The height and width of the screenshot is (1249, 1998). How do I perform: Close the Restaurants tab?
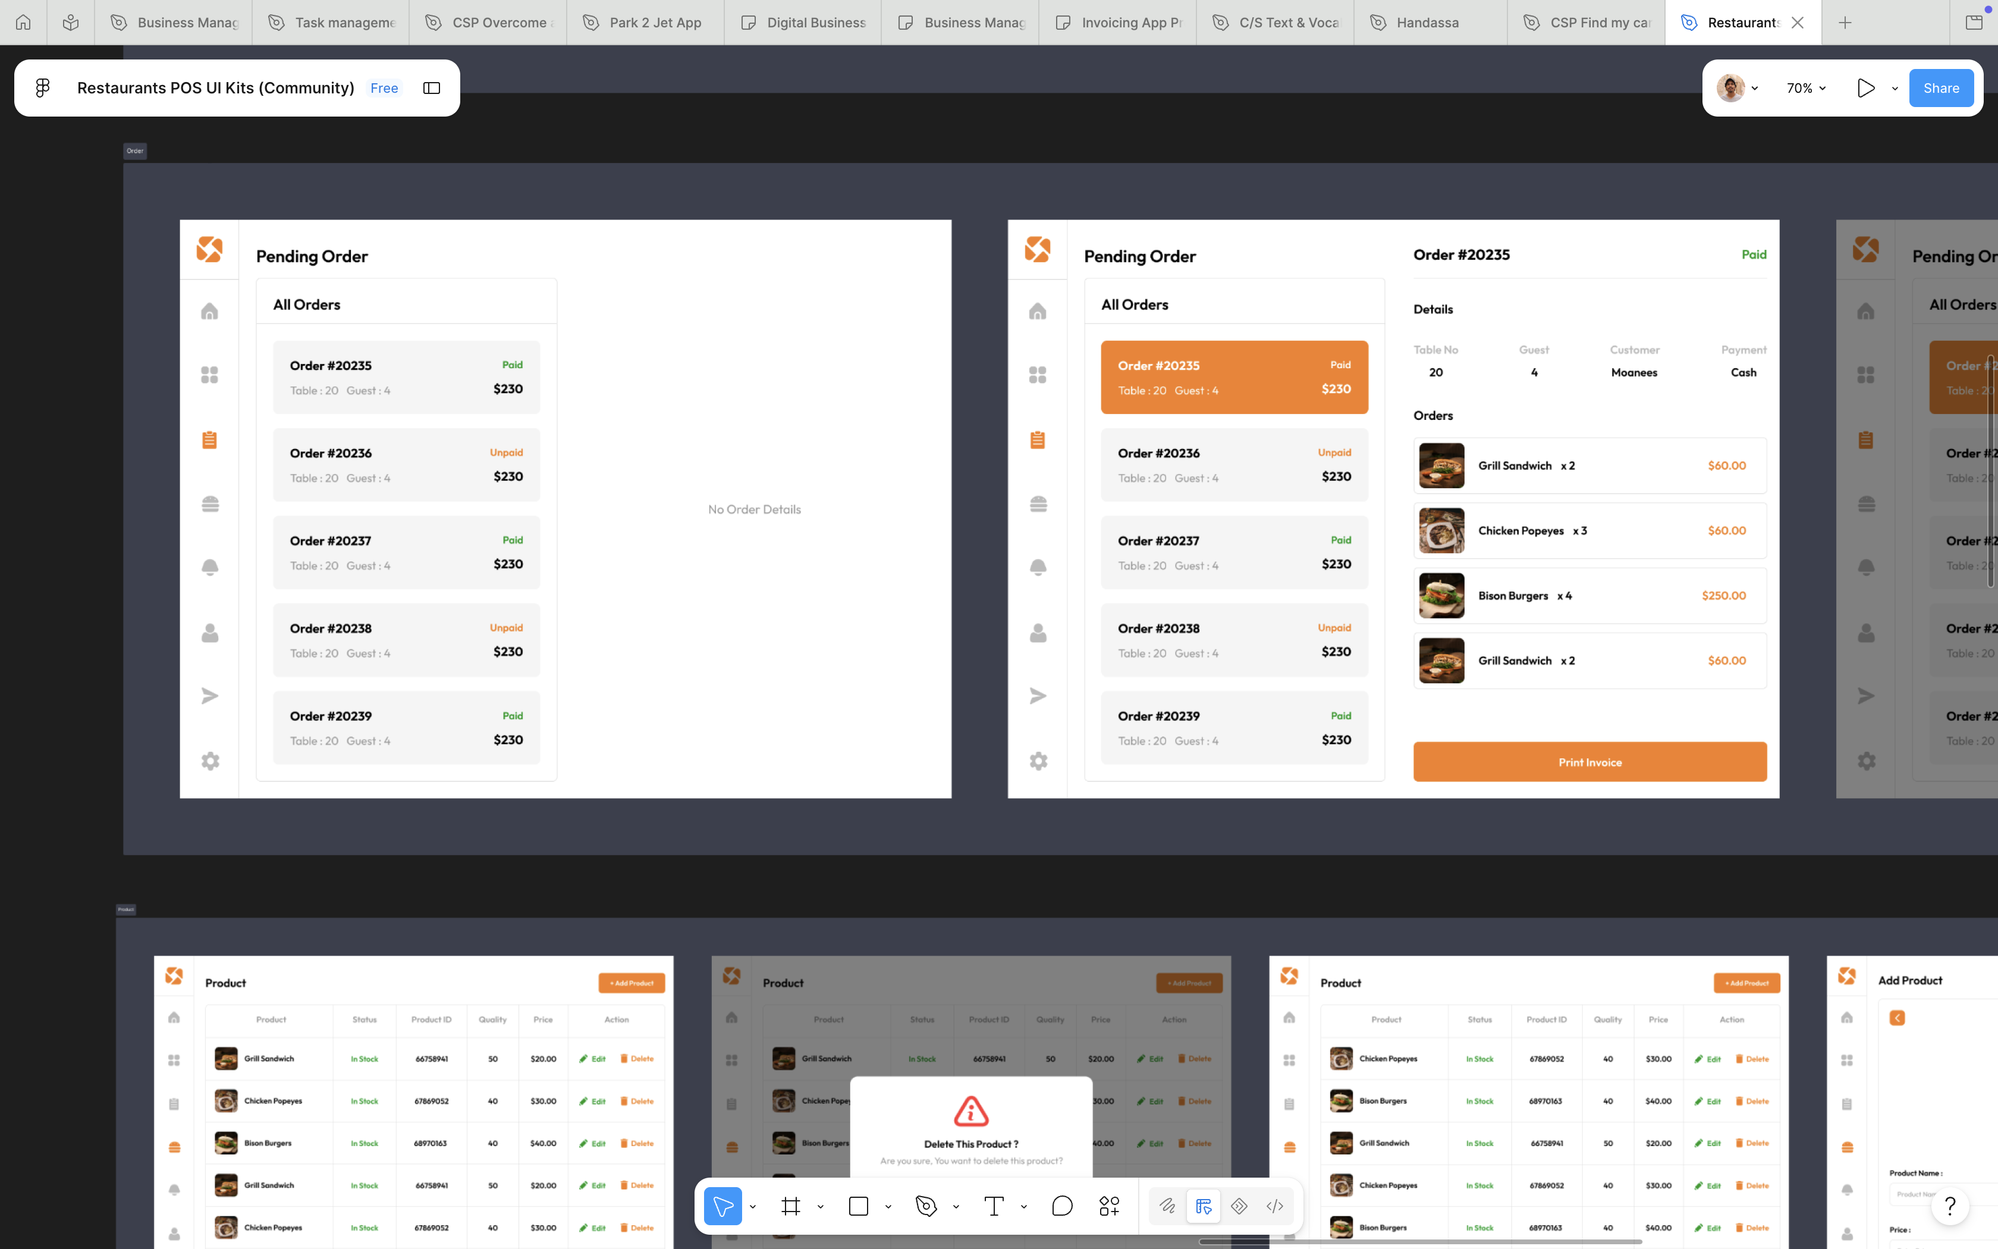point(1796,23)
